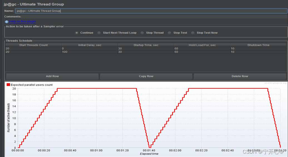Select Startup Time cell 30 in second row
This screenshot has width=288, height=157.
(x=146, y=52)
